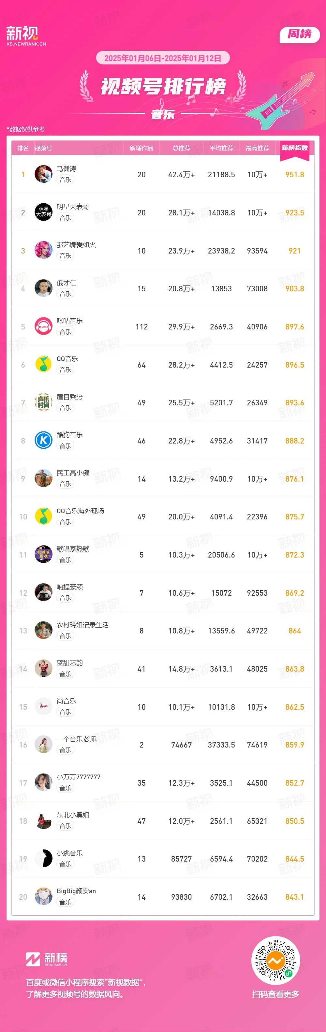Screen dimensions: 326x1032
Task: Select the 咪咕音乐 pink headphone logo
Action: [x=43, y=327]
